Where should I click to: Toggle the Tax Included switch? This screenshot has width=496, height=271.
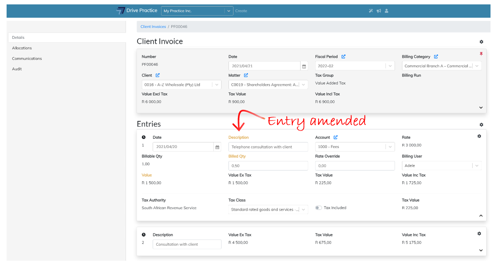[x=318, y=208]
